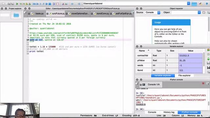Change to parent directory up arrow

pyautogui.click(x=207, y=4)
